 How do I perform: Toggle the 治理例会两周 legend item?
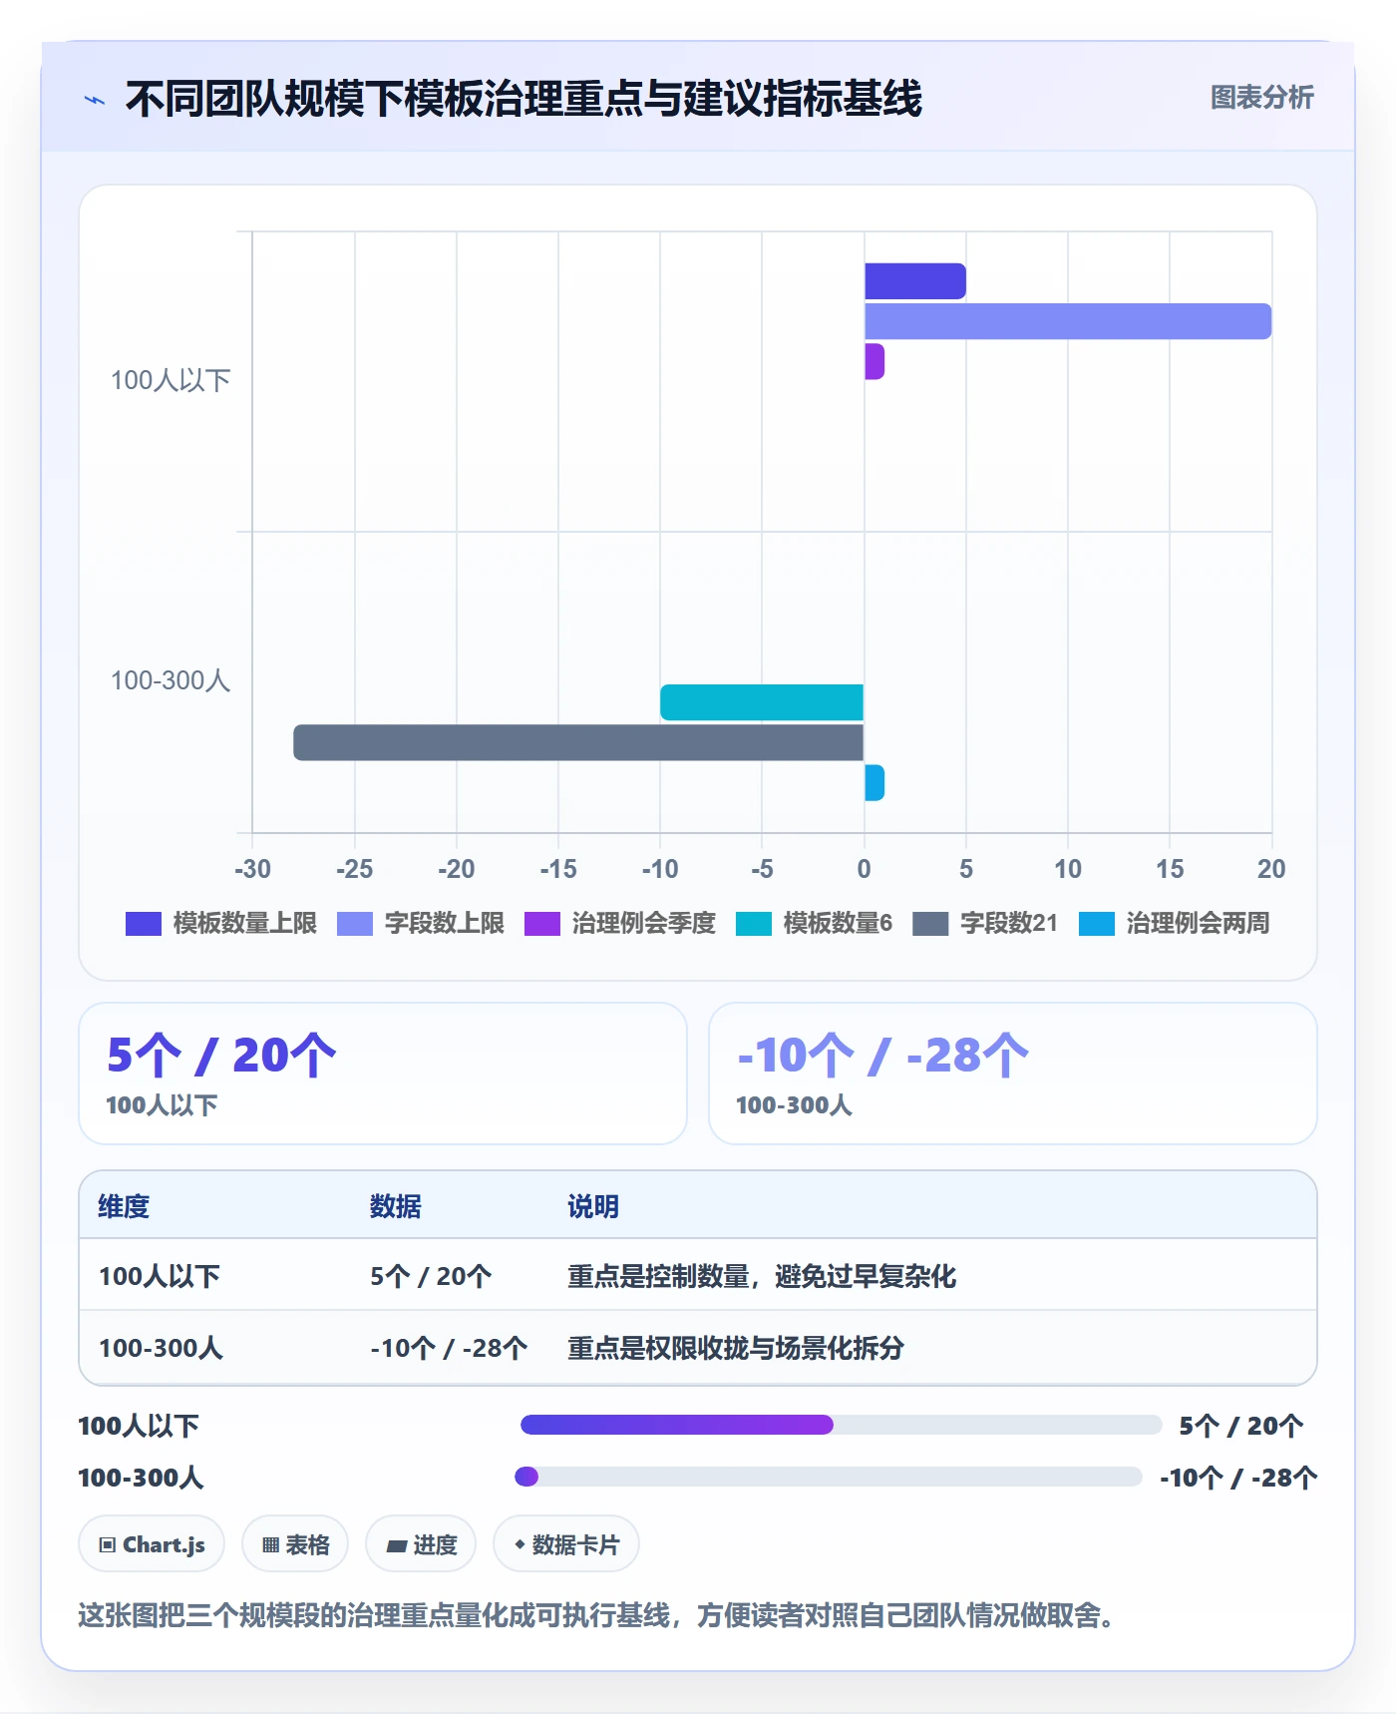tap(1175, 924)
